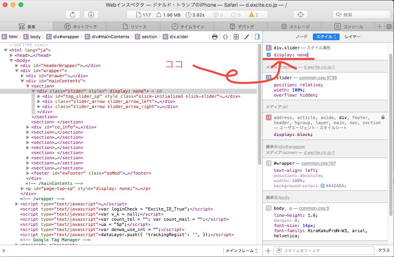Add new style rule plus button

tap(268, 251)
